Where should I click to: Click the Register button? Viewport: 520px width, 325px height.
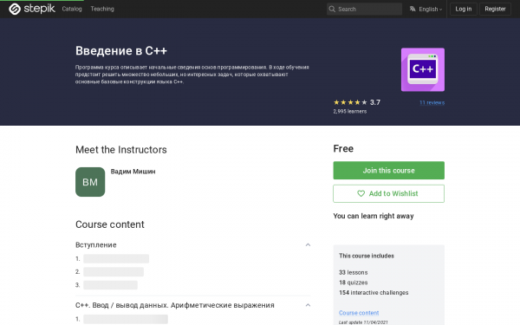click(x=495, y=9)
